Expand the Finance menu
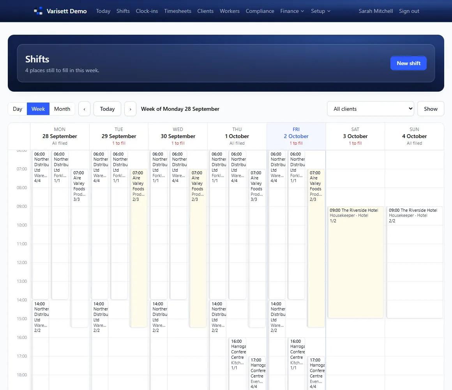Image resolution: width=452 pixels, height=390 pixels. (x=292, y=11)
